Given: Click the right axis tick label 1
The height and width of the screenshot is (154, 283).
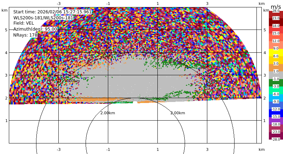Looking at the screenshot, I should pyautogui.click(x=265, y=121).
